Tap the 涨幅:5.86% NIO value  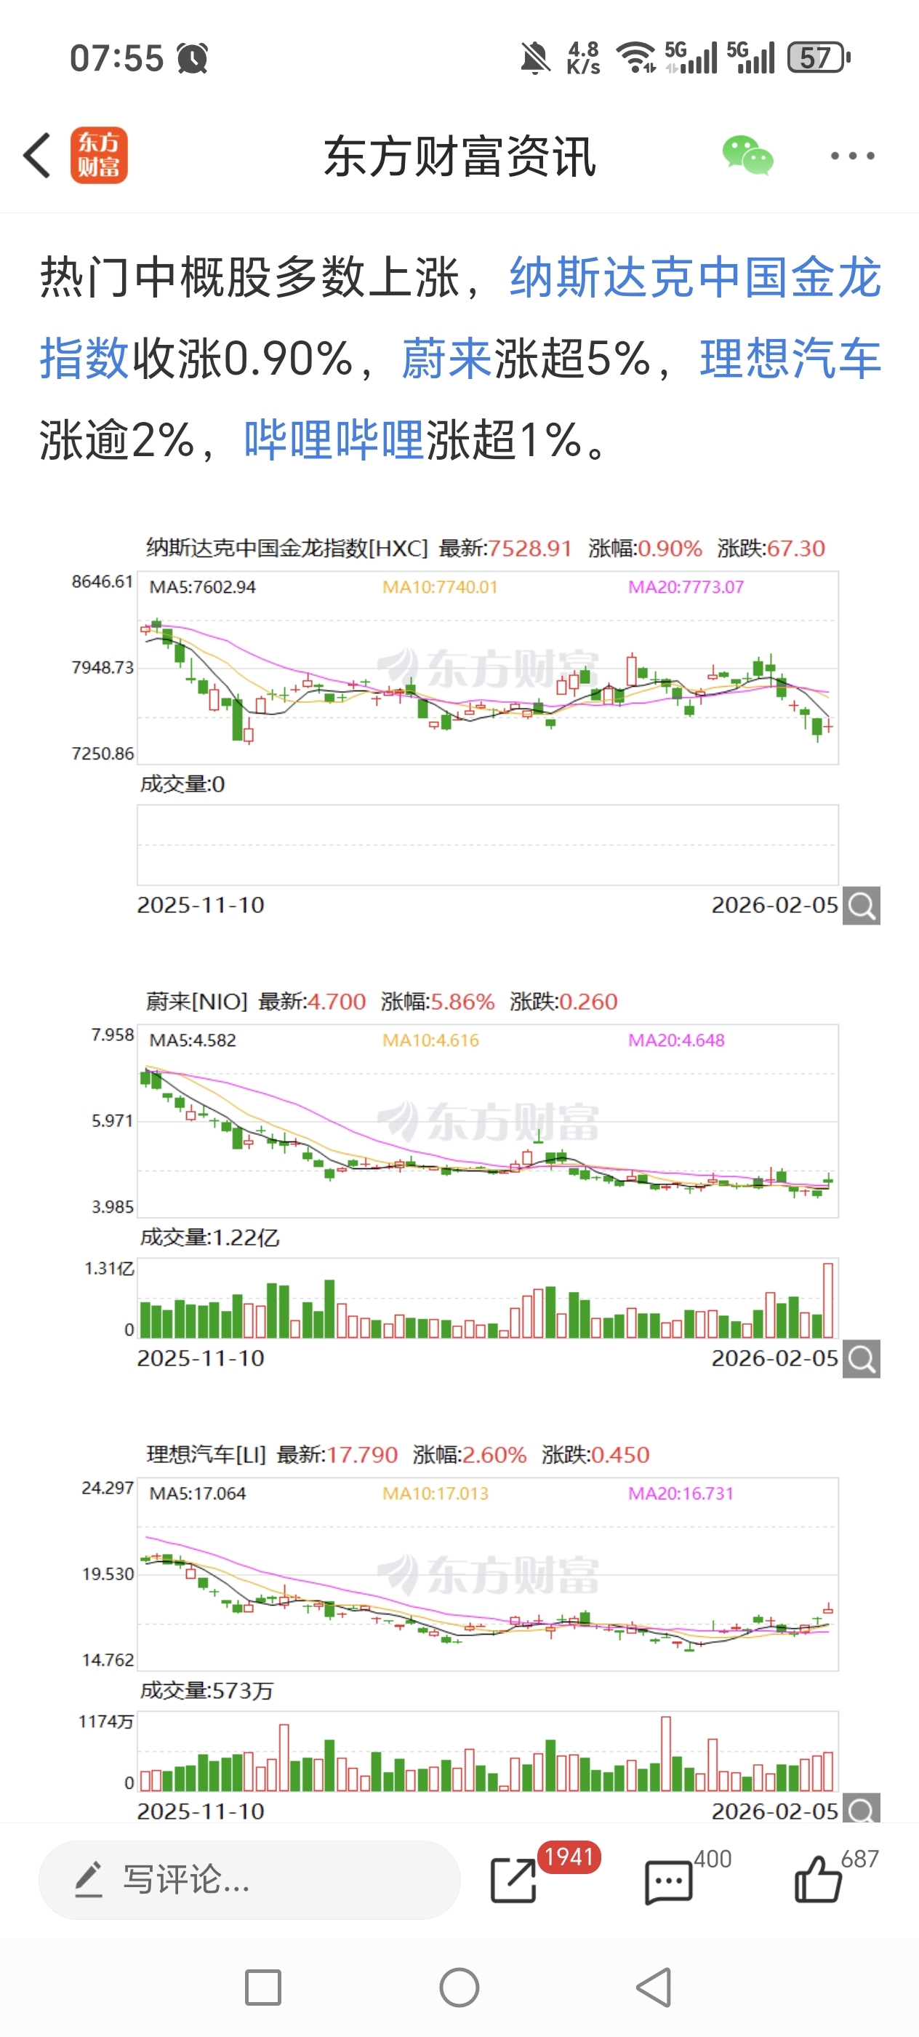click(438, 1001)
